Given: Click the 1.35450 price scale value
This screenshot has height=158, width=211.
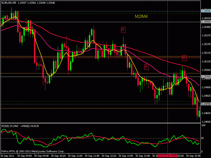Looking at the screenshot, I should 206,27.
